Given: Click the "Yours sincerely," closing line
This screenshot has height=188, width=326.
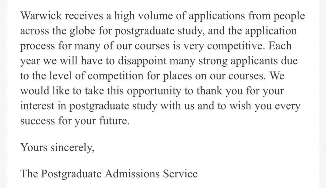Looking at the screenshot, I should (x=57, y=148).
